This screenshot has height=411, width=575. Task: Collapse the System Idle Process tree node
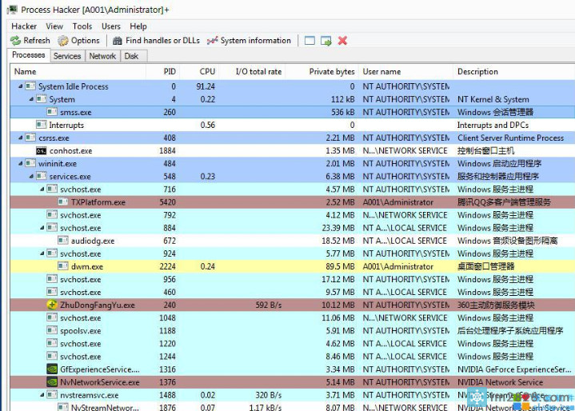pos(21,86)
